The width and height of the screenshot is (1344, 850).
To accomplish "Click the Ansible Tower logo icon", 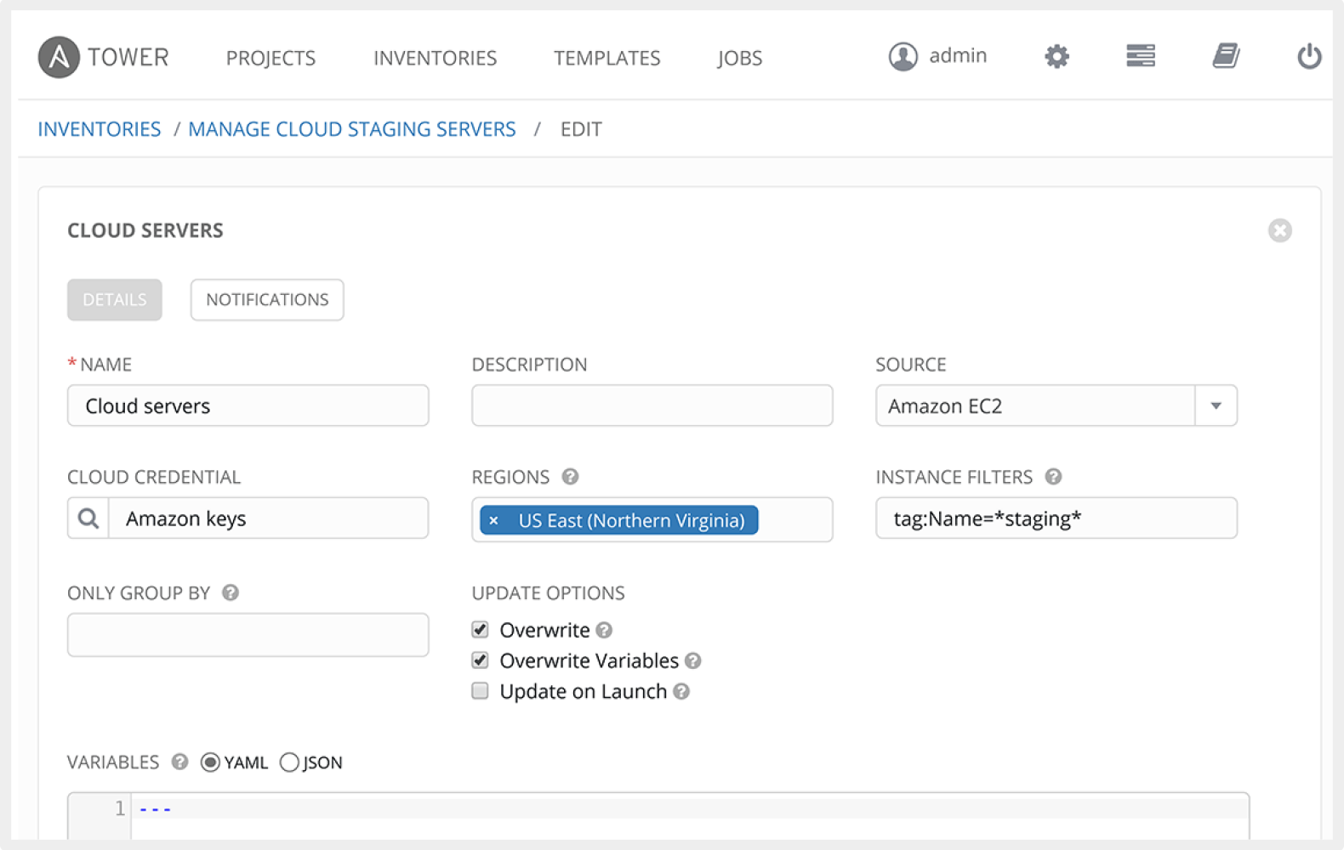I will point(59,57).
